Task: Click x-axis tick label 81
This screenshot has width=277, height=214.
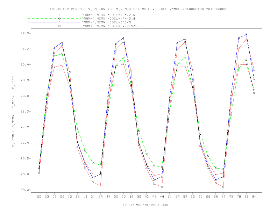Action: 247,197
